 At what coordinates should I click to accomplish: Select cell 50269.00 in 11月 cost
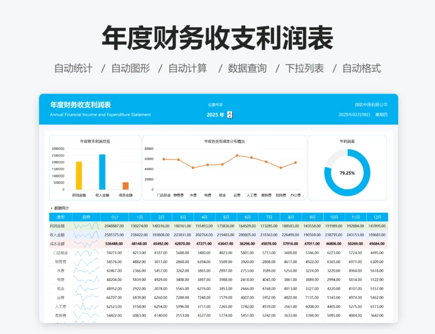click(355, 244)
